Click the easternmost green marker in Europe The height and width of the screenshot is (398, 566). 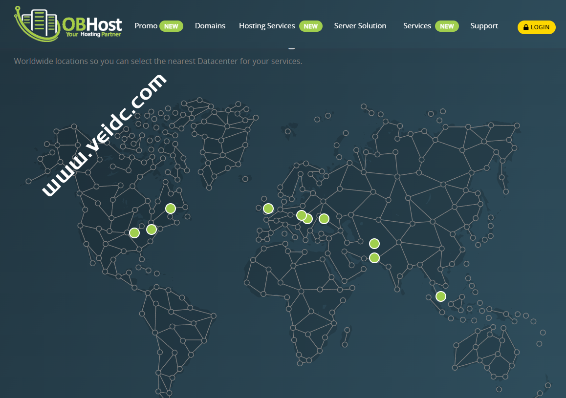click(324, 218)
